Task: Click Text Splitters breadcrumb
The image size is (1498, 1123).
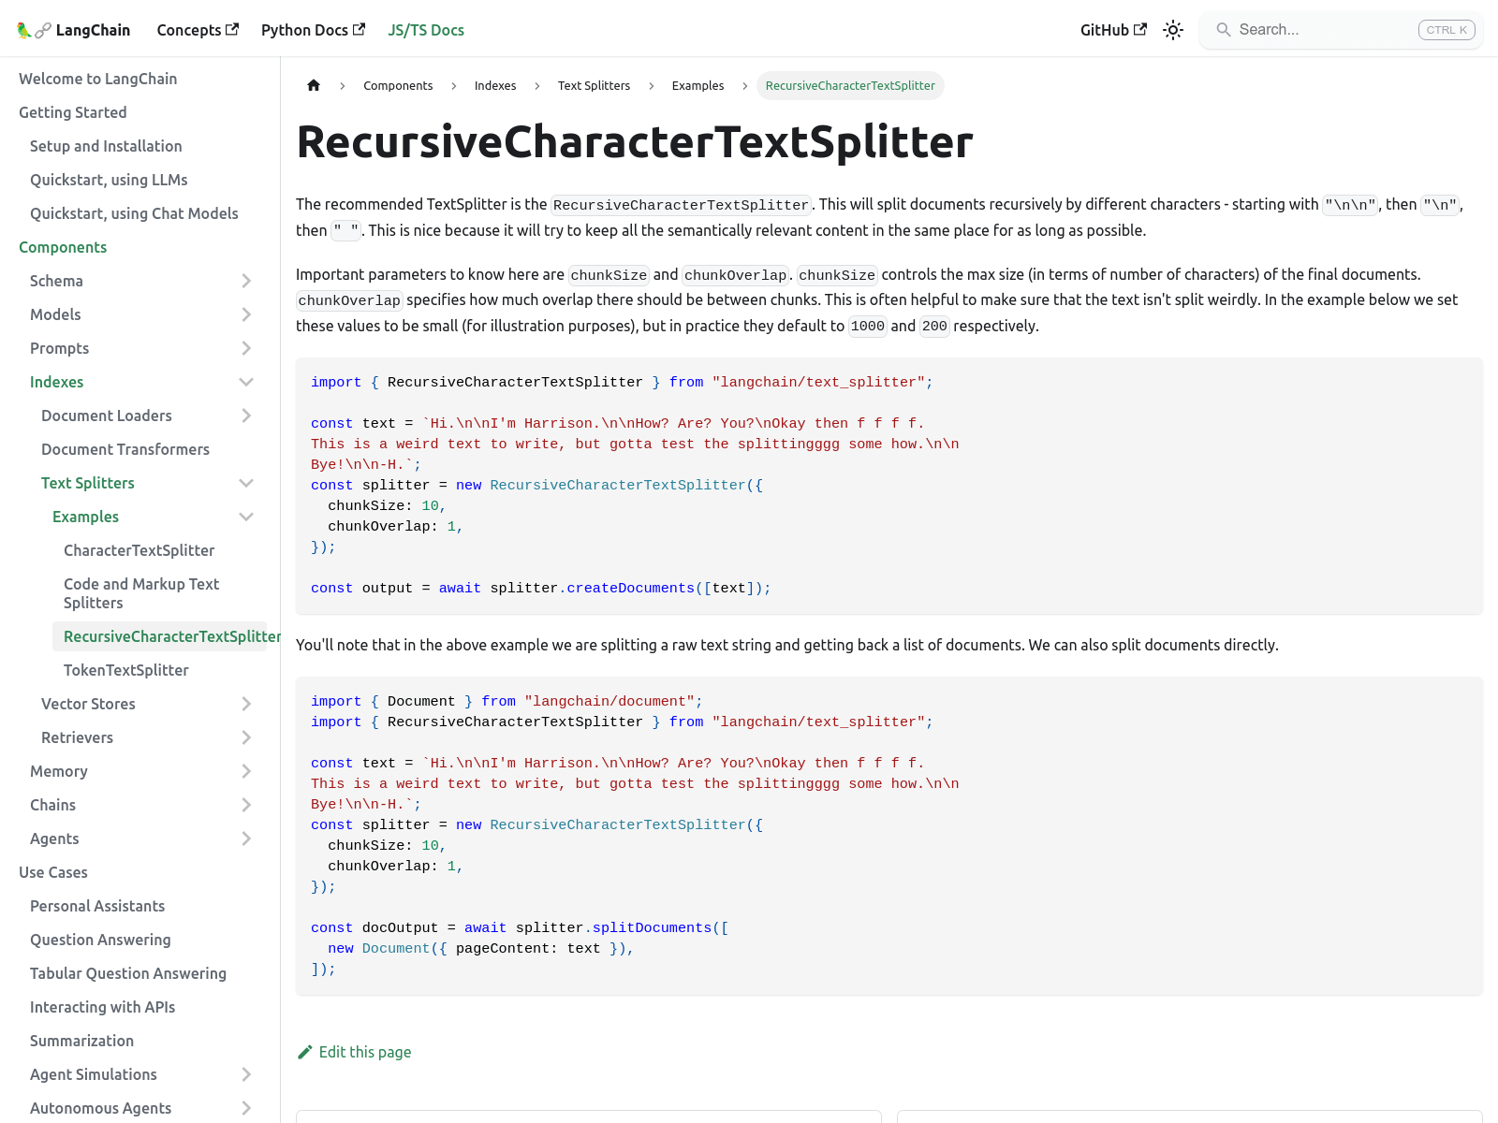Action: 594,85
